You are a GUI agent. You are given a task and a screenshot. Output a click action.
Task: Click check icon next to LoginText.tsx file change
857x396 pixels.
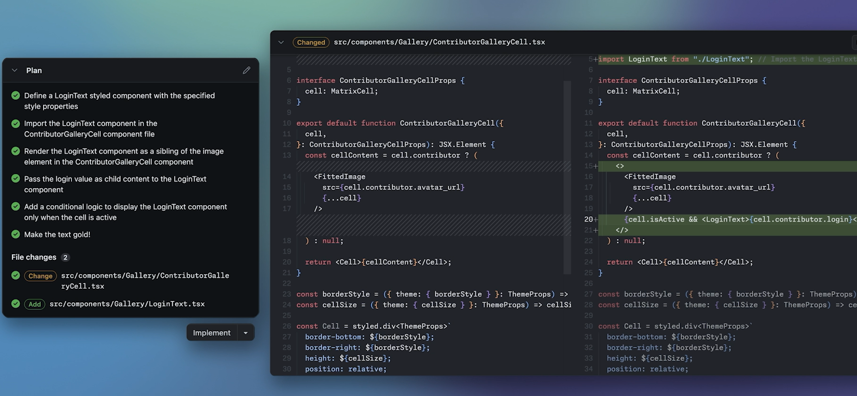click(x=16, y=304)
